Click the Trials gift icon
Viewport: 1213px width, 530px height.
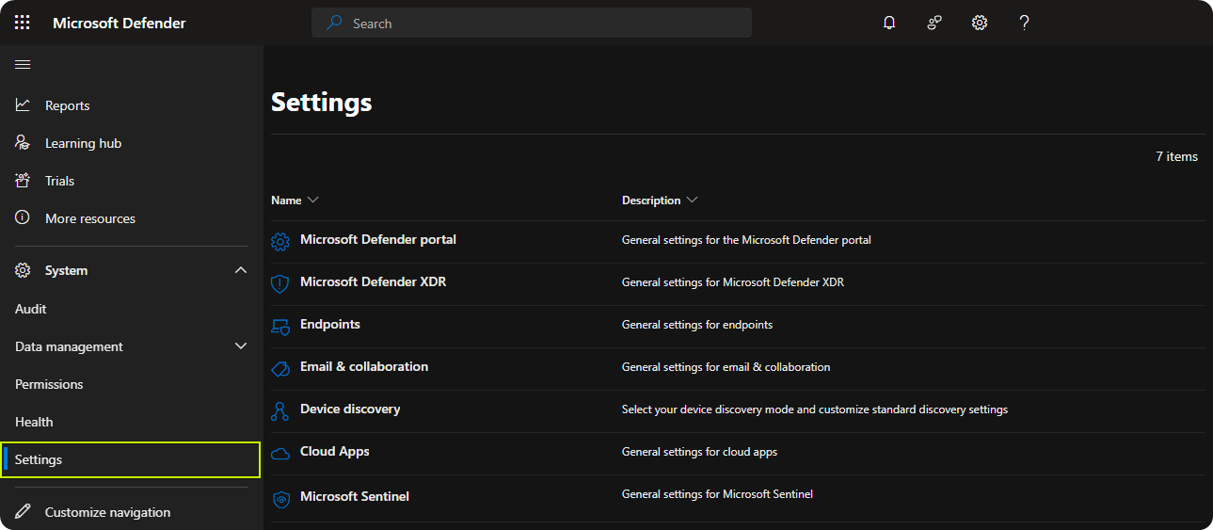point(23,181)
